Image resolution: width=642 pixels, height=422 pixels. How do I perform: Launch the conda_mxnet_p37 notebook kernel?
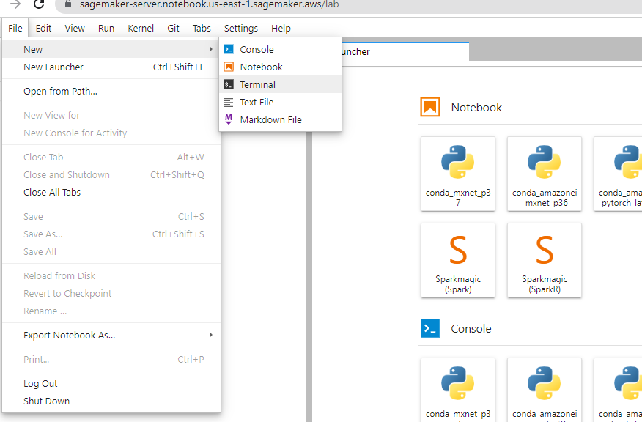[x=458, y=174]
